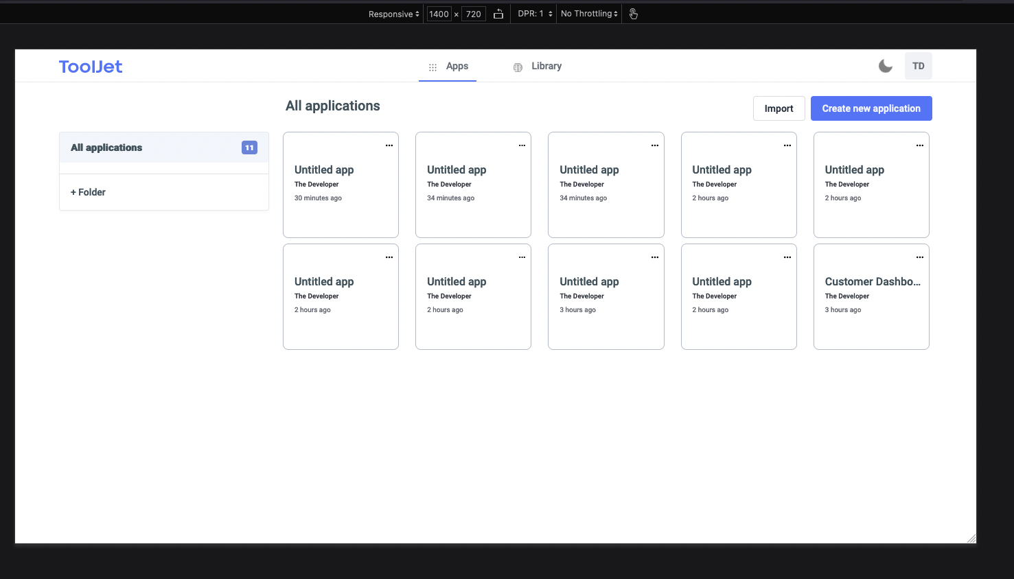Toggle the touch simulation hand icon
The image size is (1014, 579).
634,14
